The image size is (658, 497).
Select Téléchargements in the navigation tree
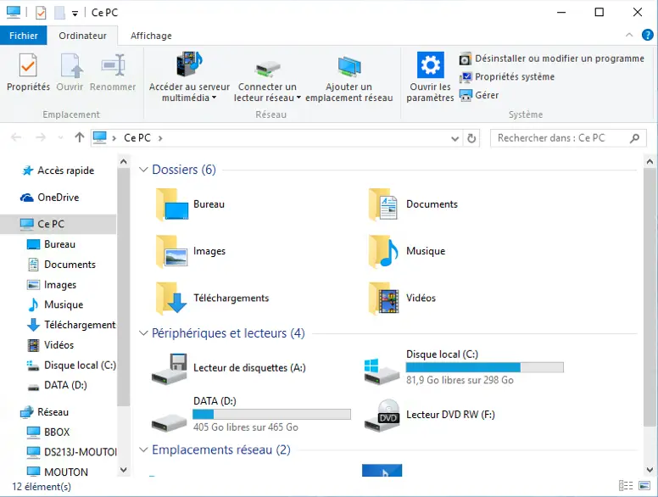click(x=71, y=325)
